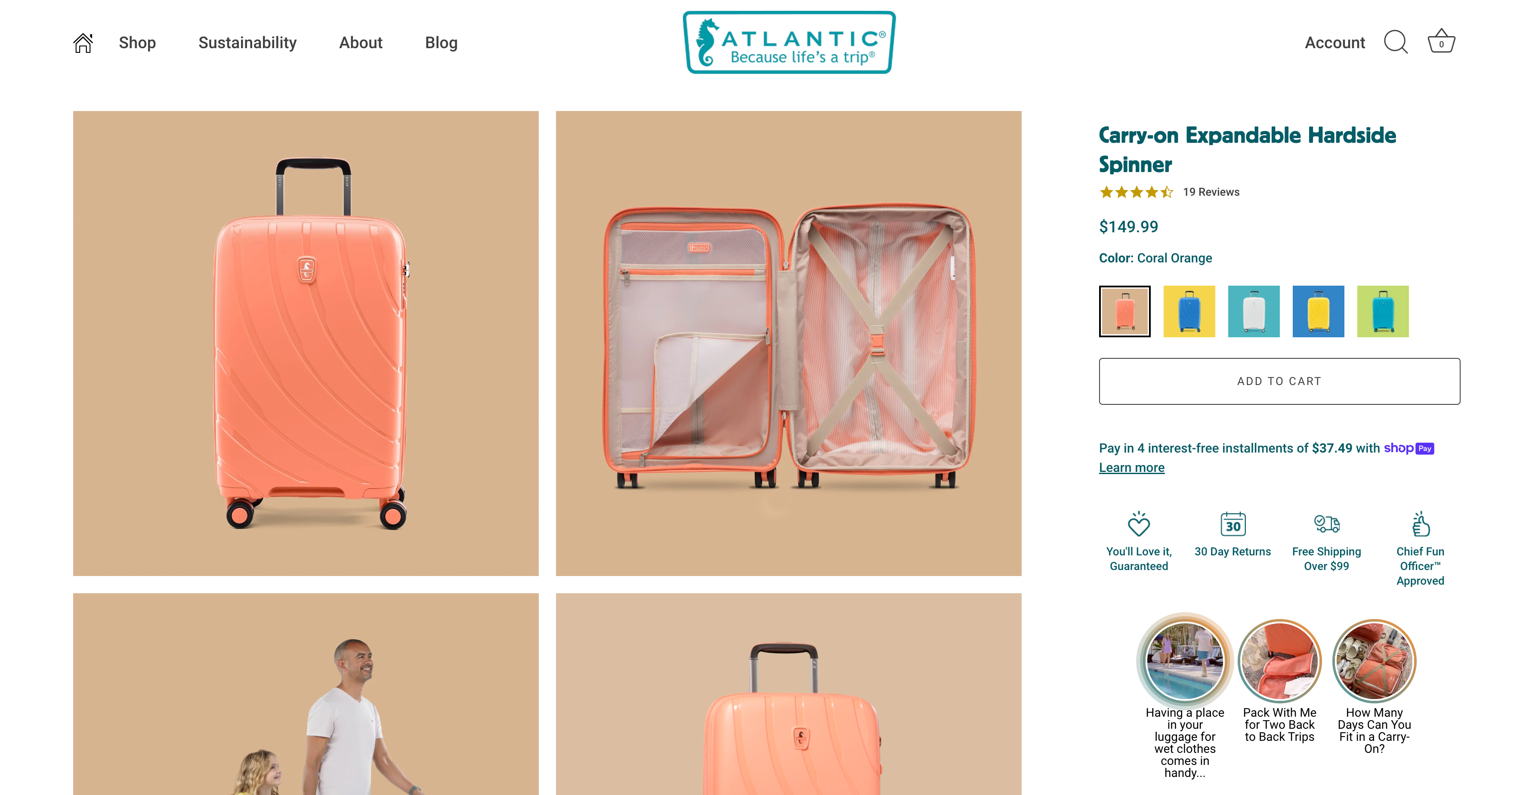Open the Shop menu
The width and height of the screenshot is (1526, 795).
click(x=137, y=43)
